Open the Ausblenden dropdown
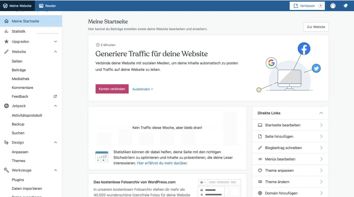This screenshot has height=197, width=354. [x=143, y=89]
